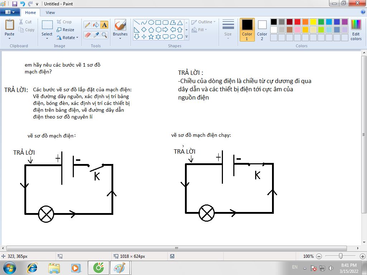
Task: Choose the Right arrow shape
Action: [166, 30]
